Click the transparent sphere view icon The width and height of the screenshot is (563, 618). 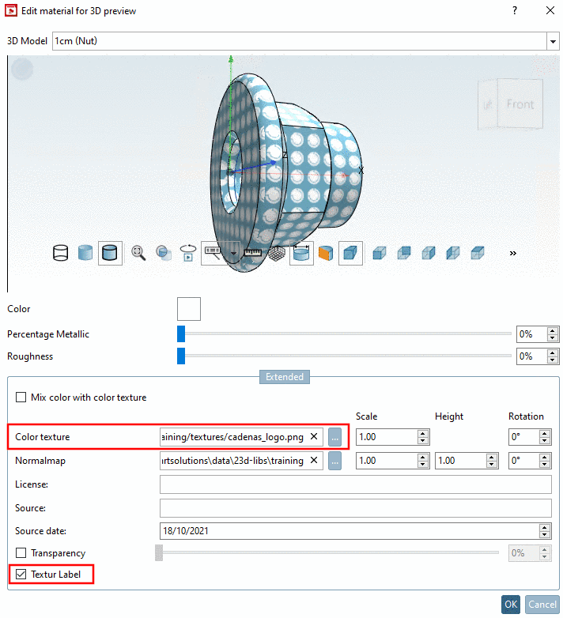point(163,253)
